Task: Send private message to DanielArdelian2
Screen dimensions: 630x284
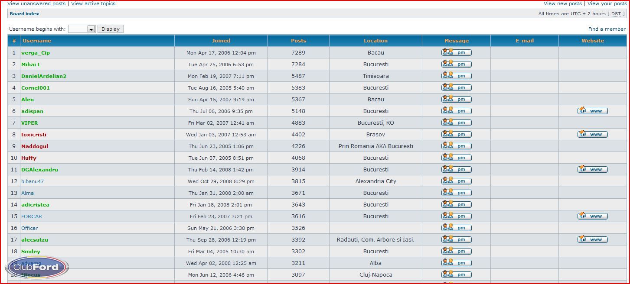Action: point(456,76)
